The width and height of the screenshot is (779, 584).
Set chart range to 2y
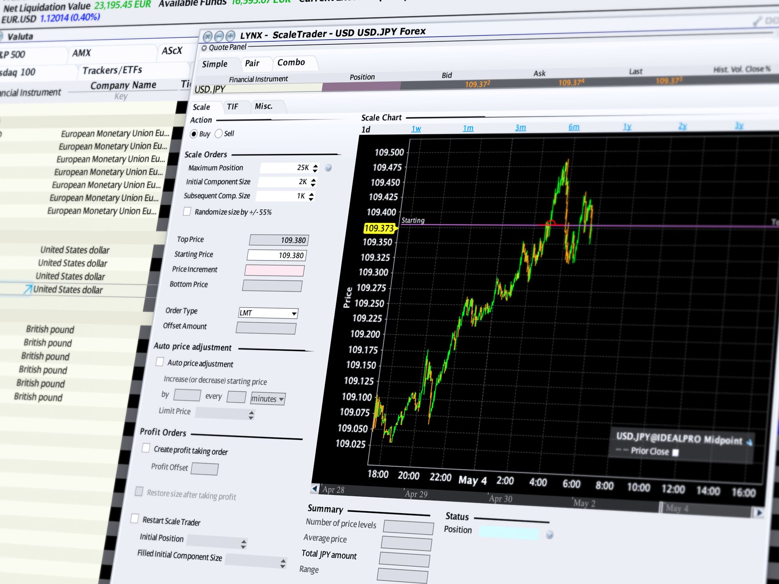click(x=682, y=126)
